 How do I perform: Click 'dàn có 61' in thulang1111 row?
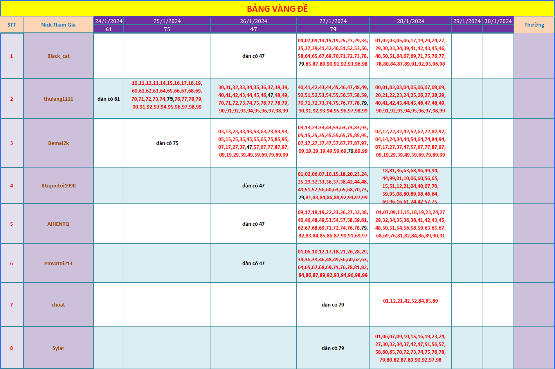coord(109,99)
